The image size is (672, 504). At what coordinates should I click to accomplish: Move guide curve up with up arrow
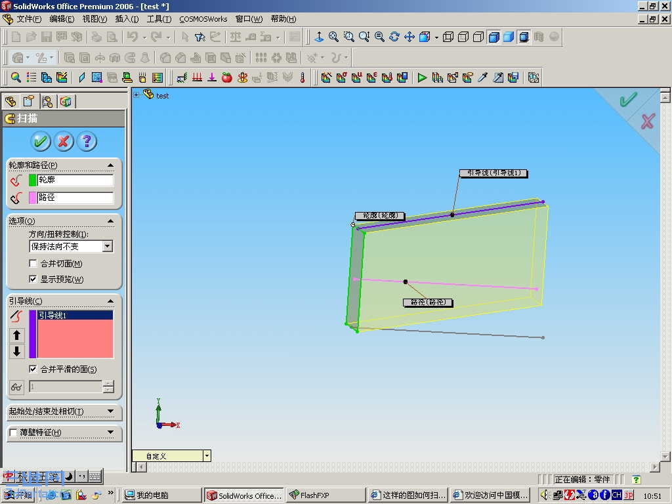pyautogui.click(x=16, y=335)
